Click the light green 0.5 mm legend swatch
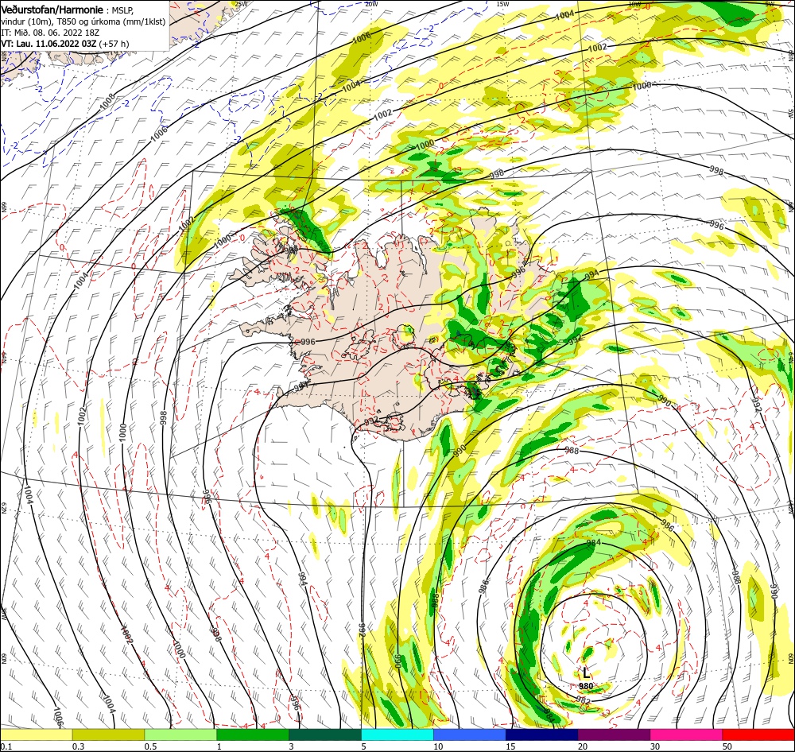Screen dimensions: 795x752 (180, 735)
